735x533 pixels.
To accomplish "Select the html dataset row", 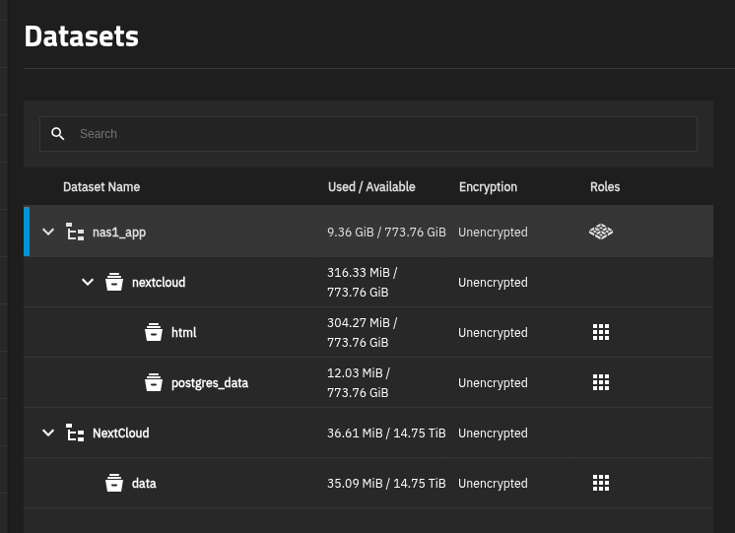I will [x=368, y=332].
